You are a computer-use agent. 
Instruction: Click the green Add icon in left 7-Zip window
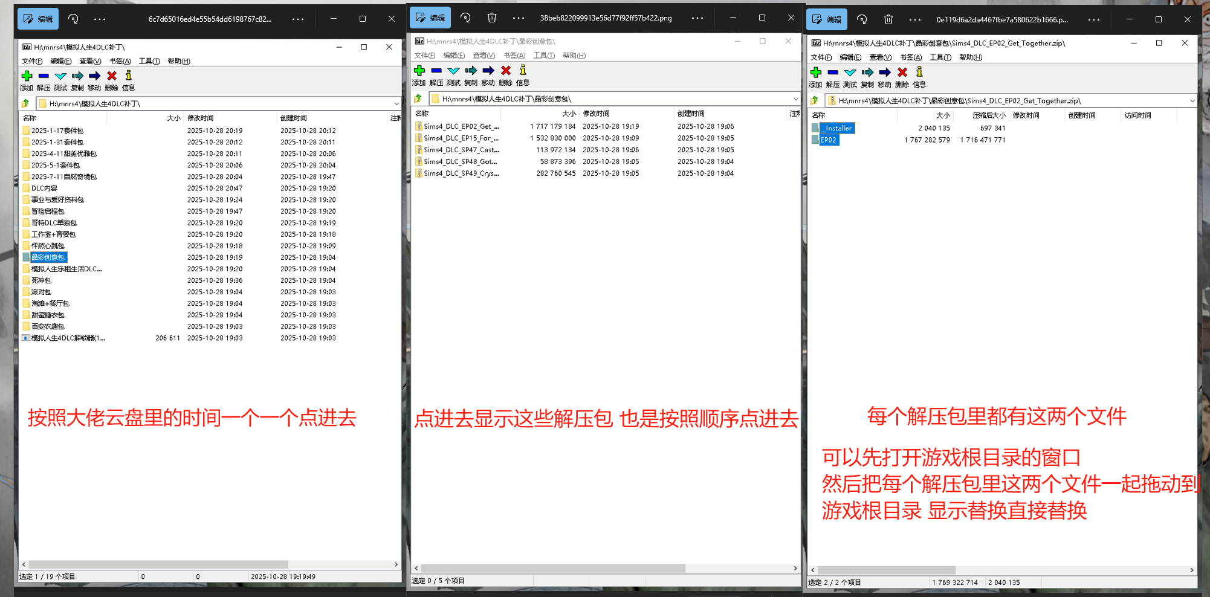[x=27, y=76]
